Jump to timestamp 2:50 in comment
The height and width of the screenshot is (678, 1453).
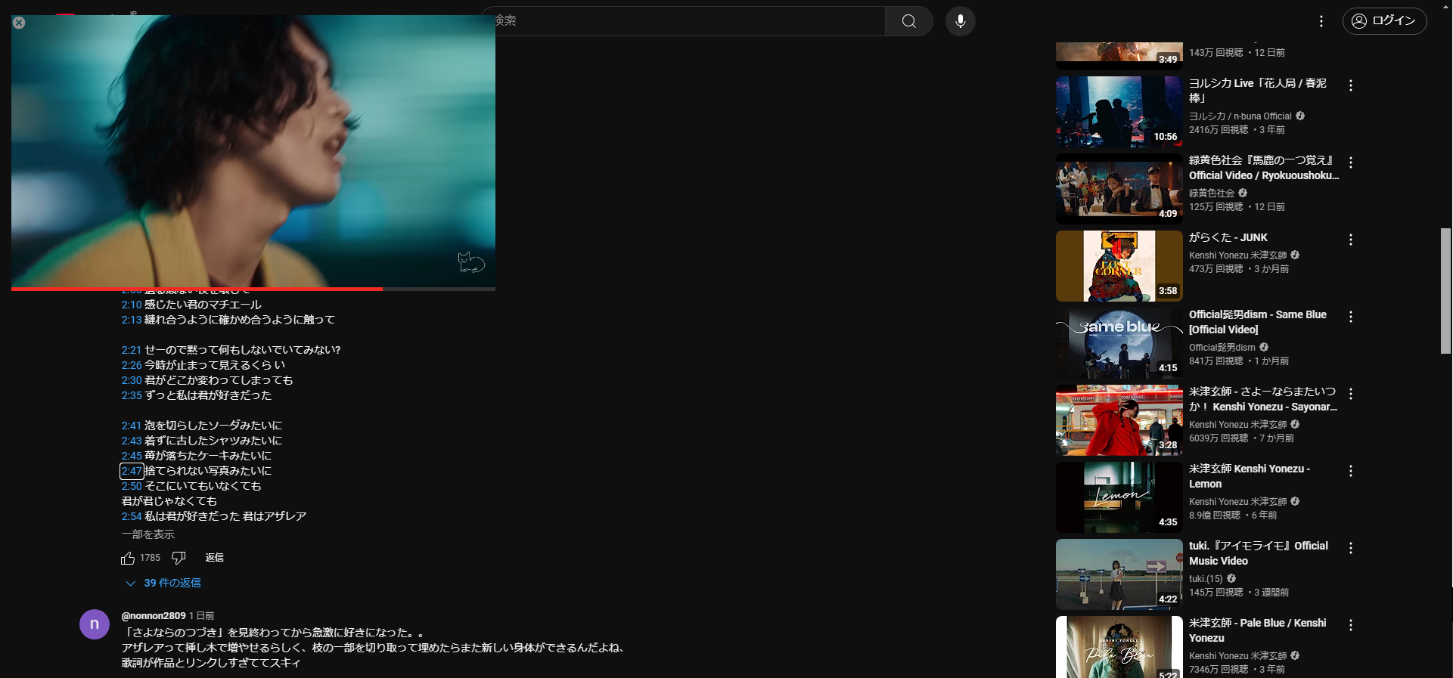132,486
